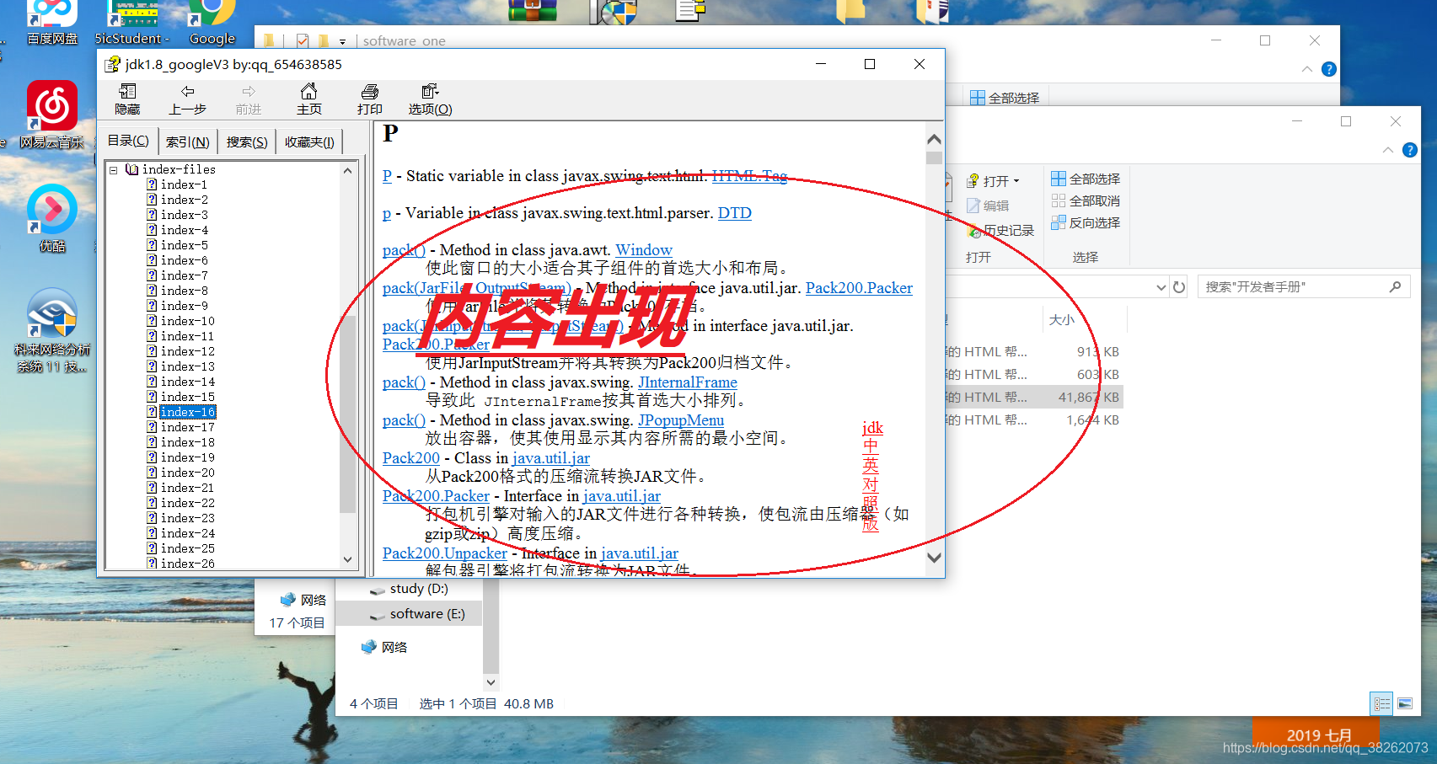Click 历史记录 in the Explorer ribbon
Screen dimensions: 1437x764
pyautogui.click(x=1001, y=230)
